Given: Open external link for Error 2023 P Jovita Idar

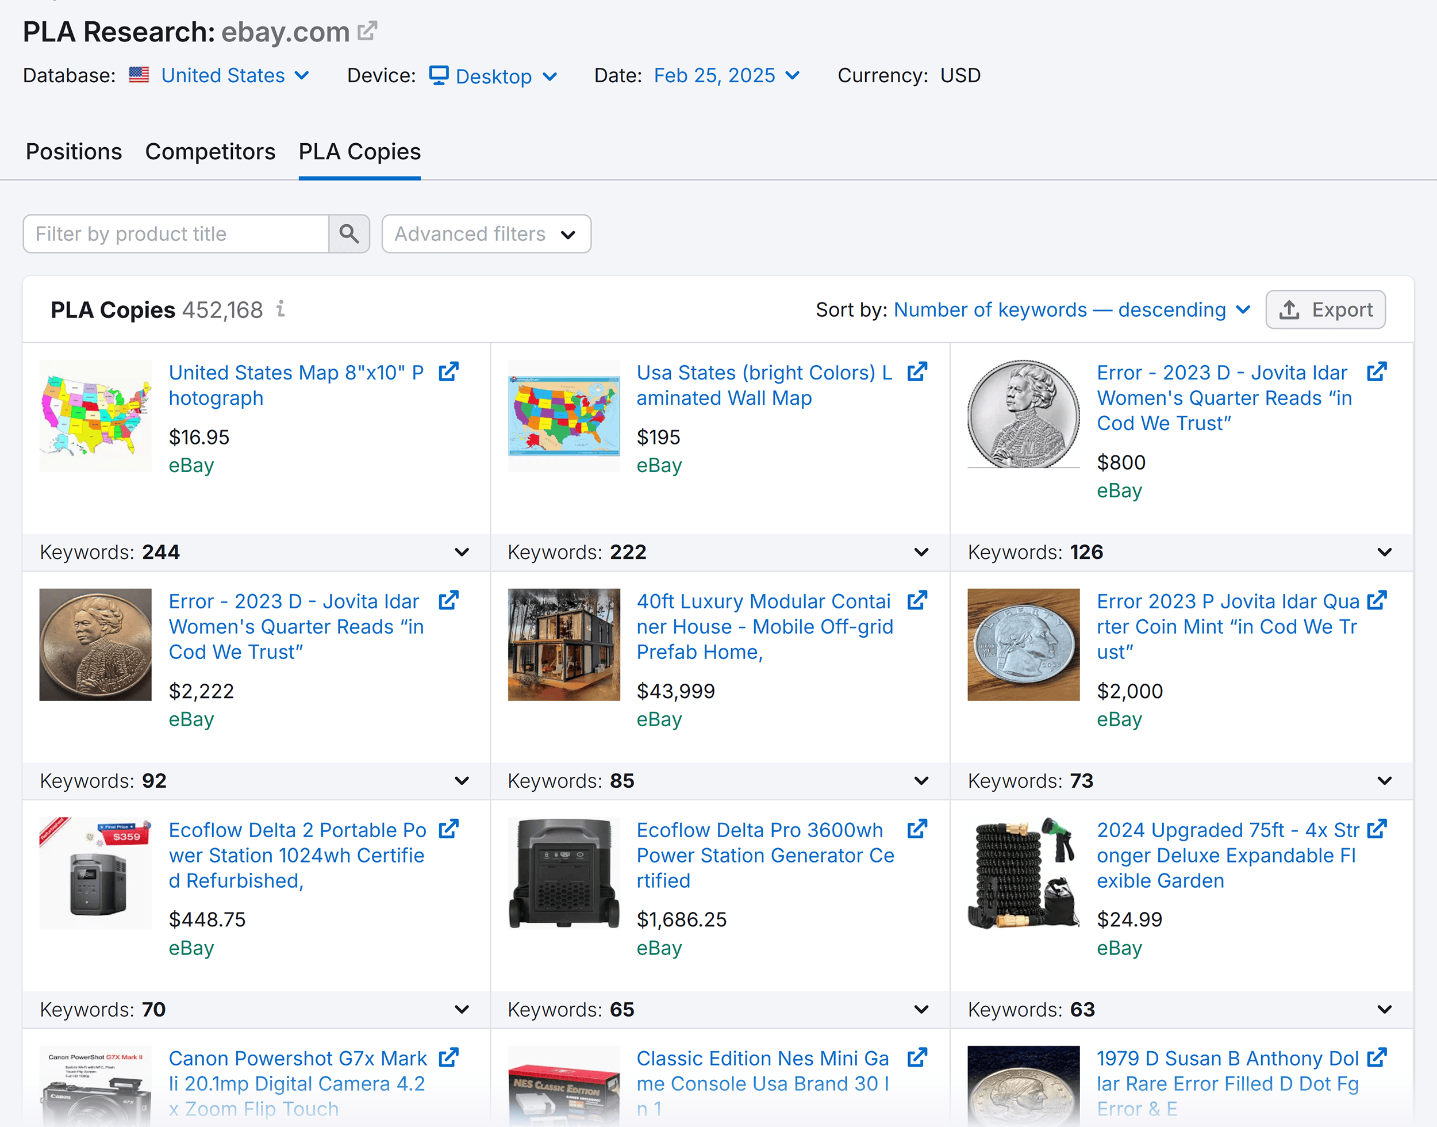Looking at the screenshot, I should point(1376,601).
